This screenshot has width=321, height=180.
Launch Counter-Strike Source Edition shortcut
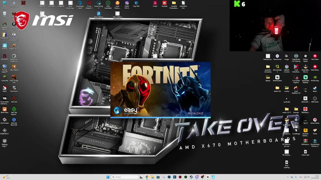[x=14, y=36]
